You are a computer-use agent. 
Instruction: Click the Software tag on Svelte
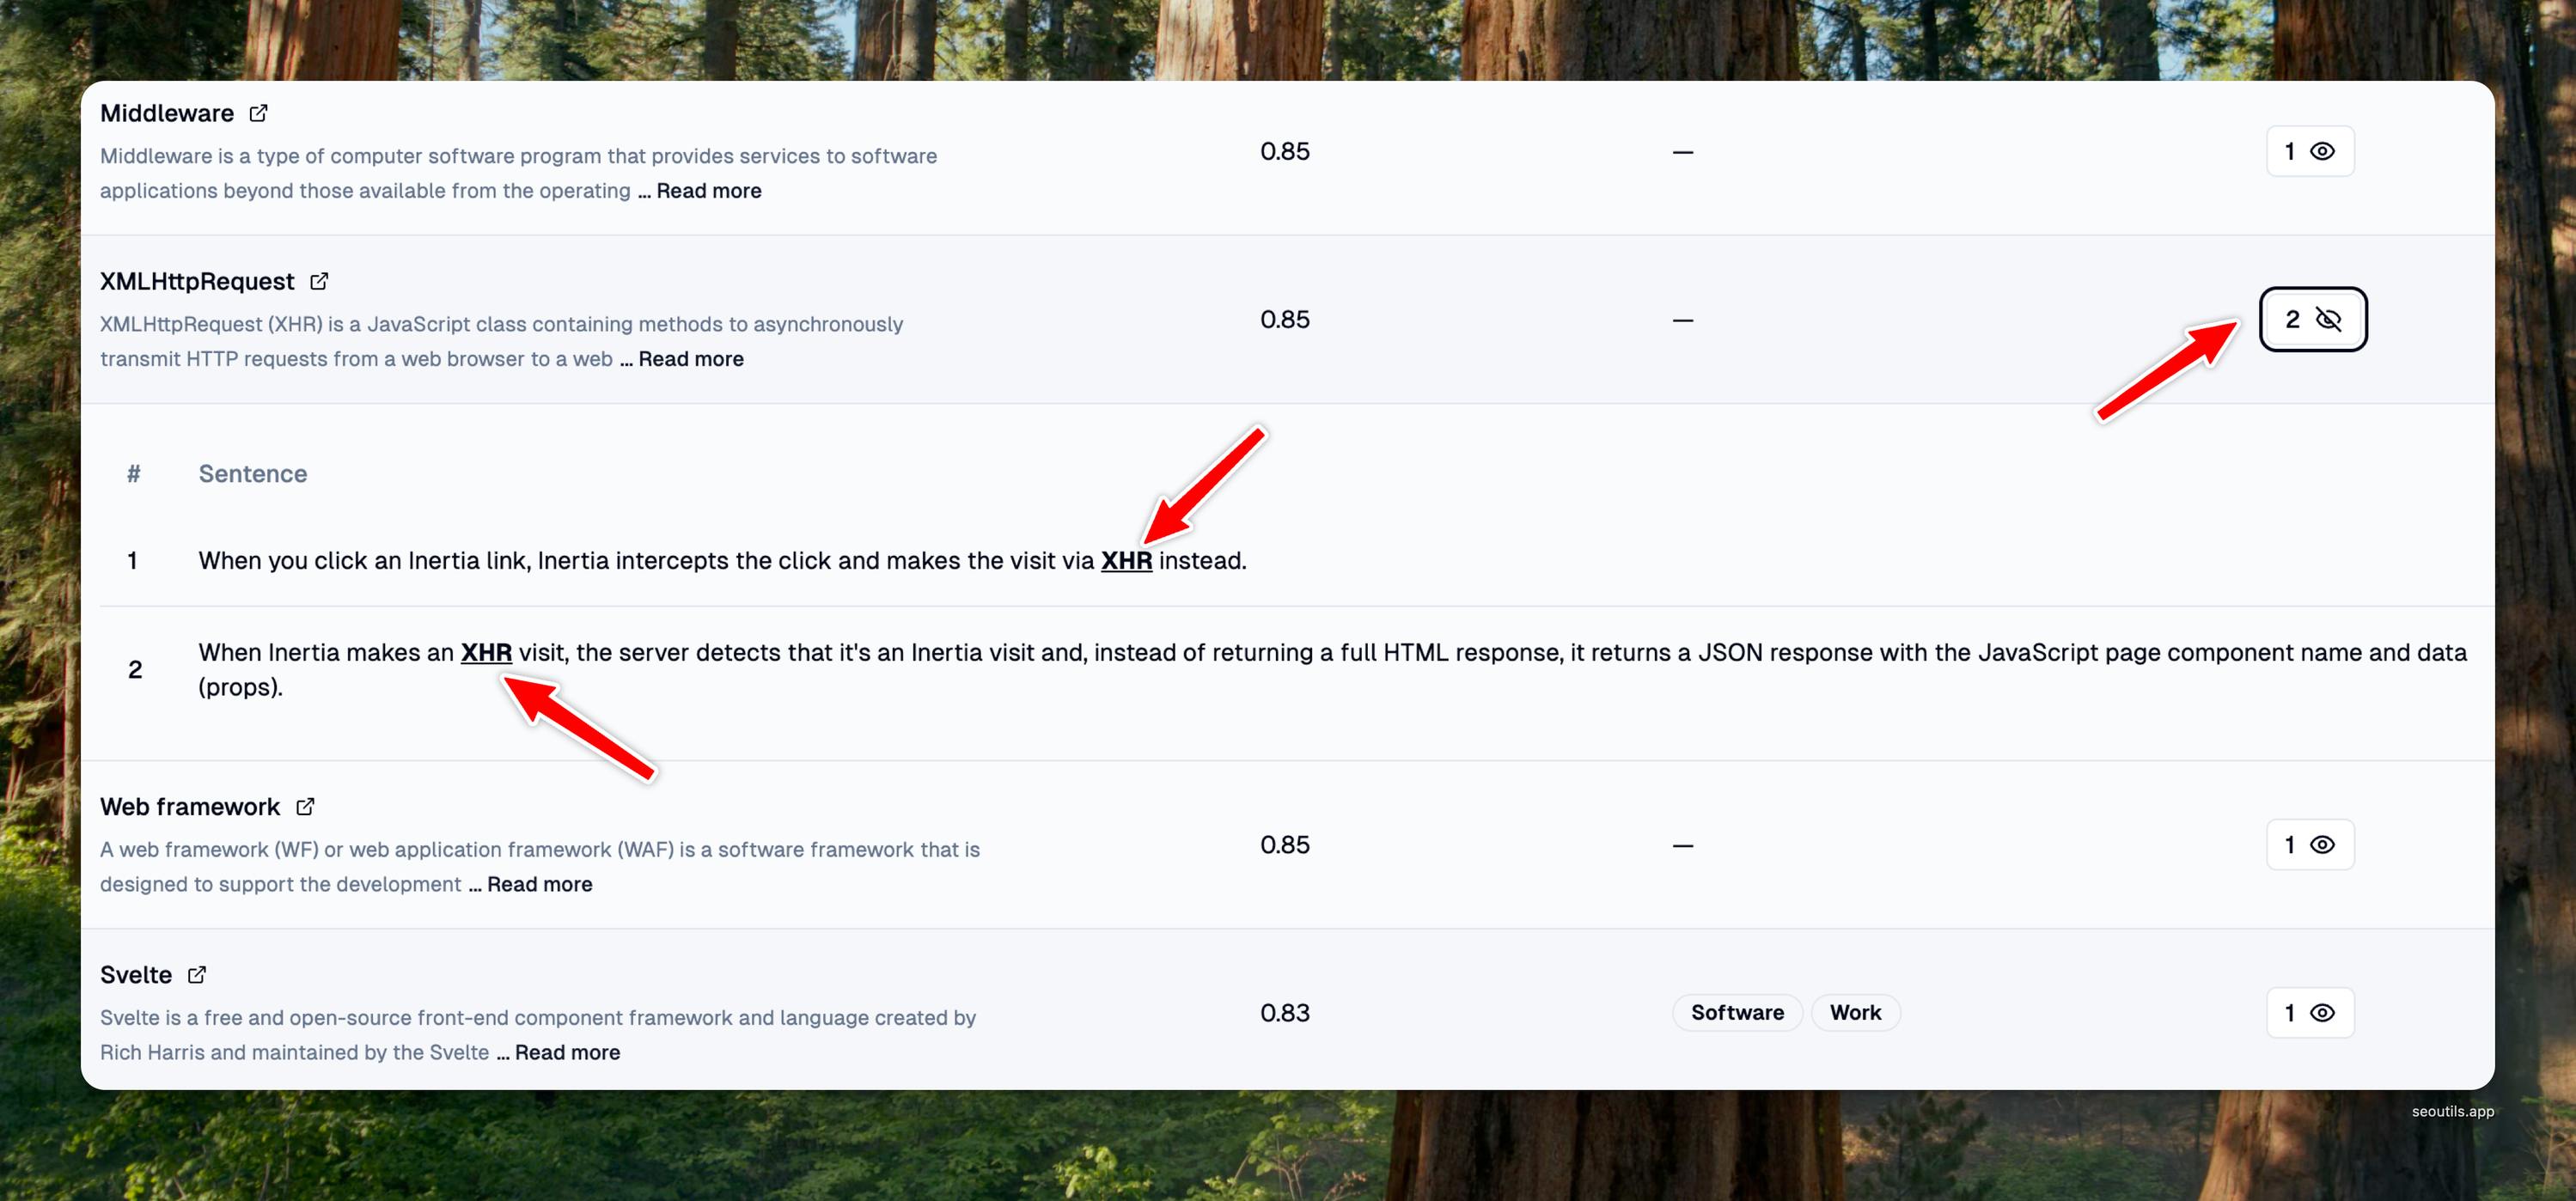[1736, 1013]
